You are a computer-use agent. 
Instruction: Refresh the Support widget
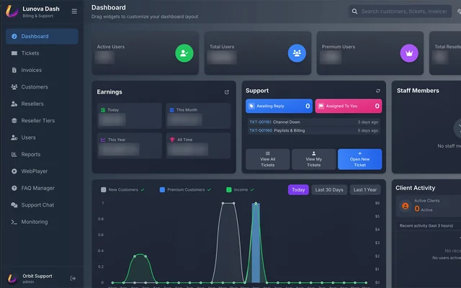click(378, 91)
